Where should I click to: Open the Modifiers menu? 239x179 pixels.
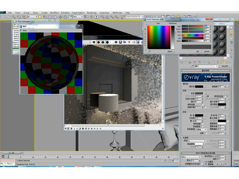54,13
